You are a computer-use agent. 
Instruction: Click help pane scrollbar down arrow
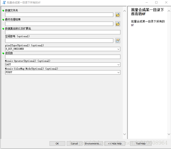[x=169, y=134]
